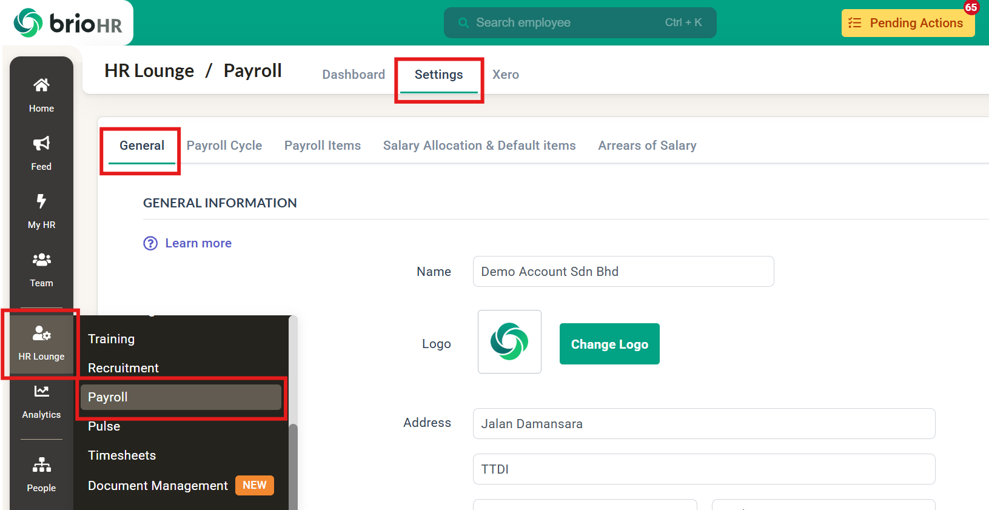Click the NEW badge beside Document Management
989x510 pixels.
(255, 485)
